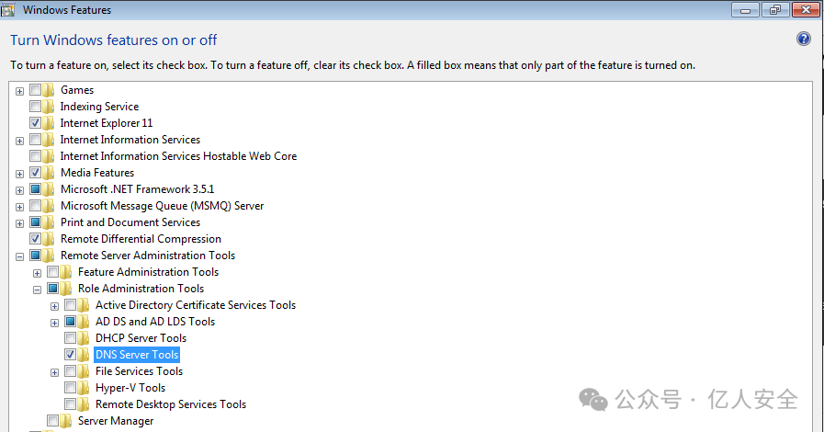The height and width of the screenshot is (432, 824).
Task: Select the Media Features tree item
Action: (97, 173)
